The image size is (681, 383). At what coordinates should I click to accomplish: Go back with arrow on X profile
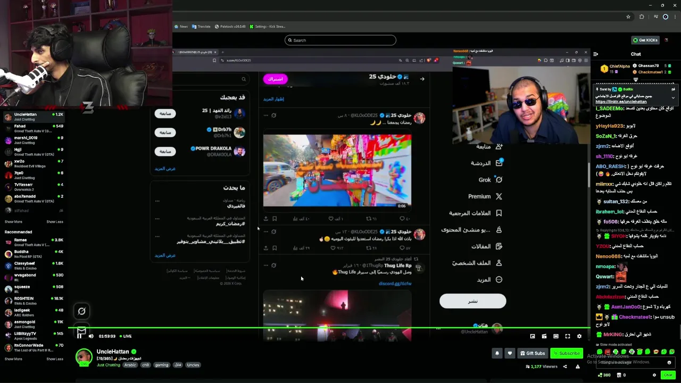click(422, 79)
